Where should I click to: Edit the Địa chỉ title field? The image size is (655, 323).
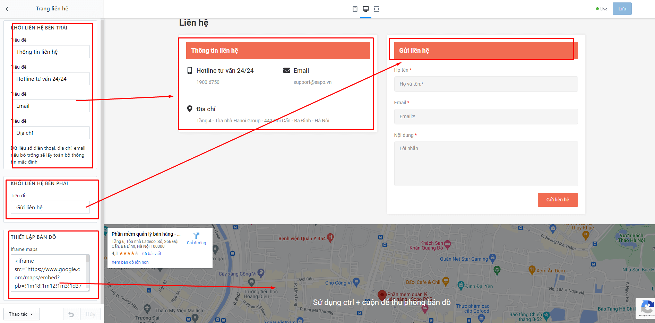[x=50, y=133]
